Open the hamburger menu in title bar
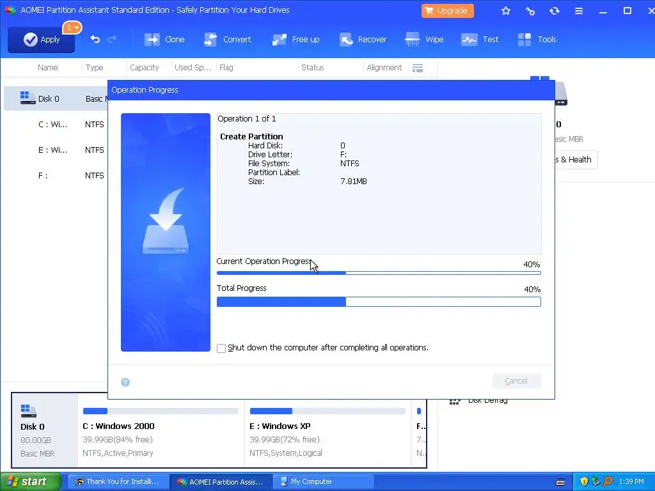655x491 pixels. [x=578, y=11]
